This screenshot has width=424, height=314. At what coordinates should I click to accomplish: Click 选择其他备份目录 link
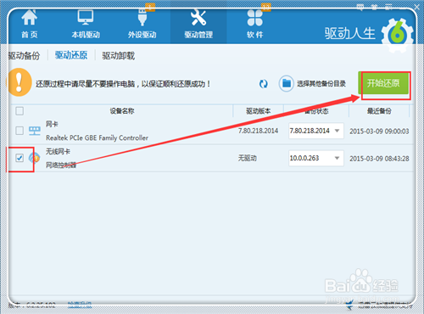tap(321, 84)
